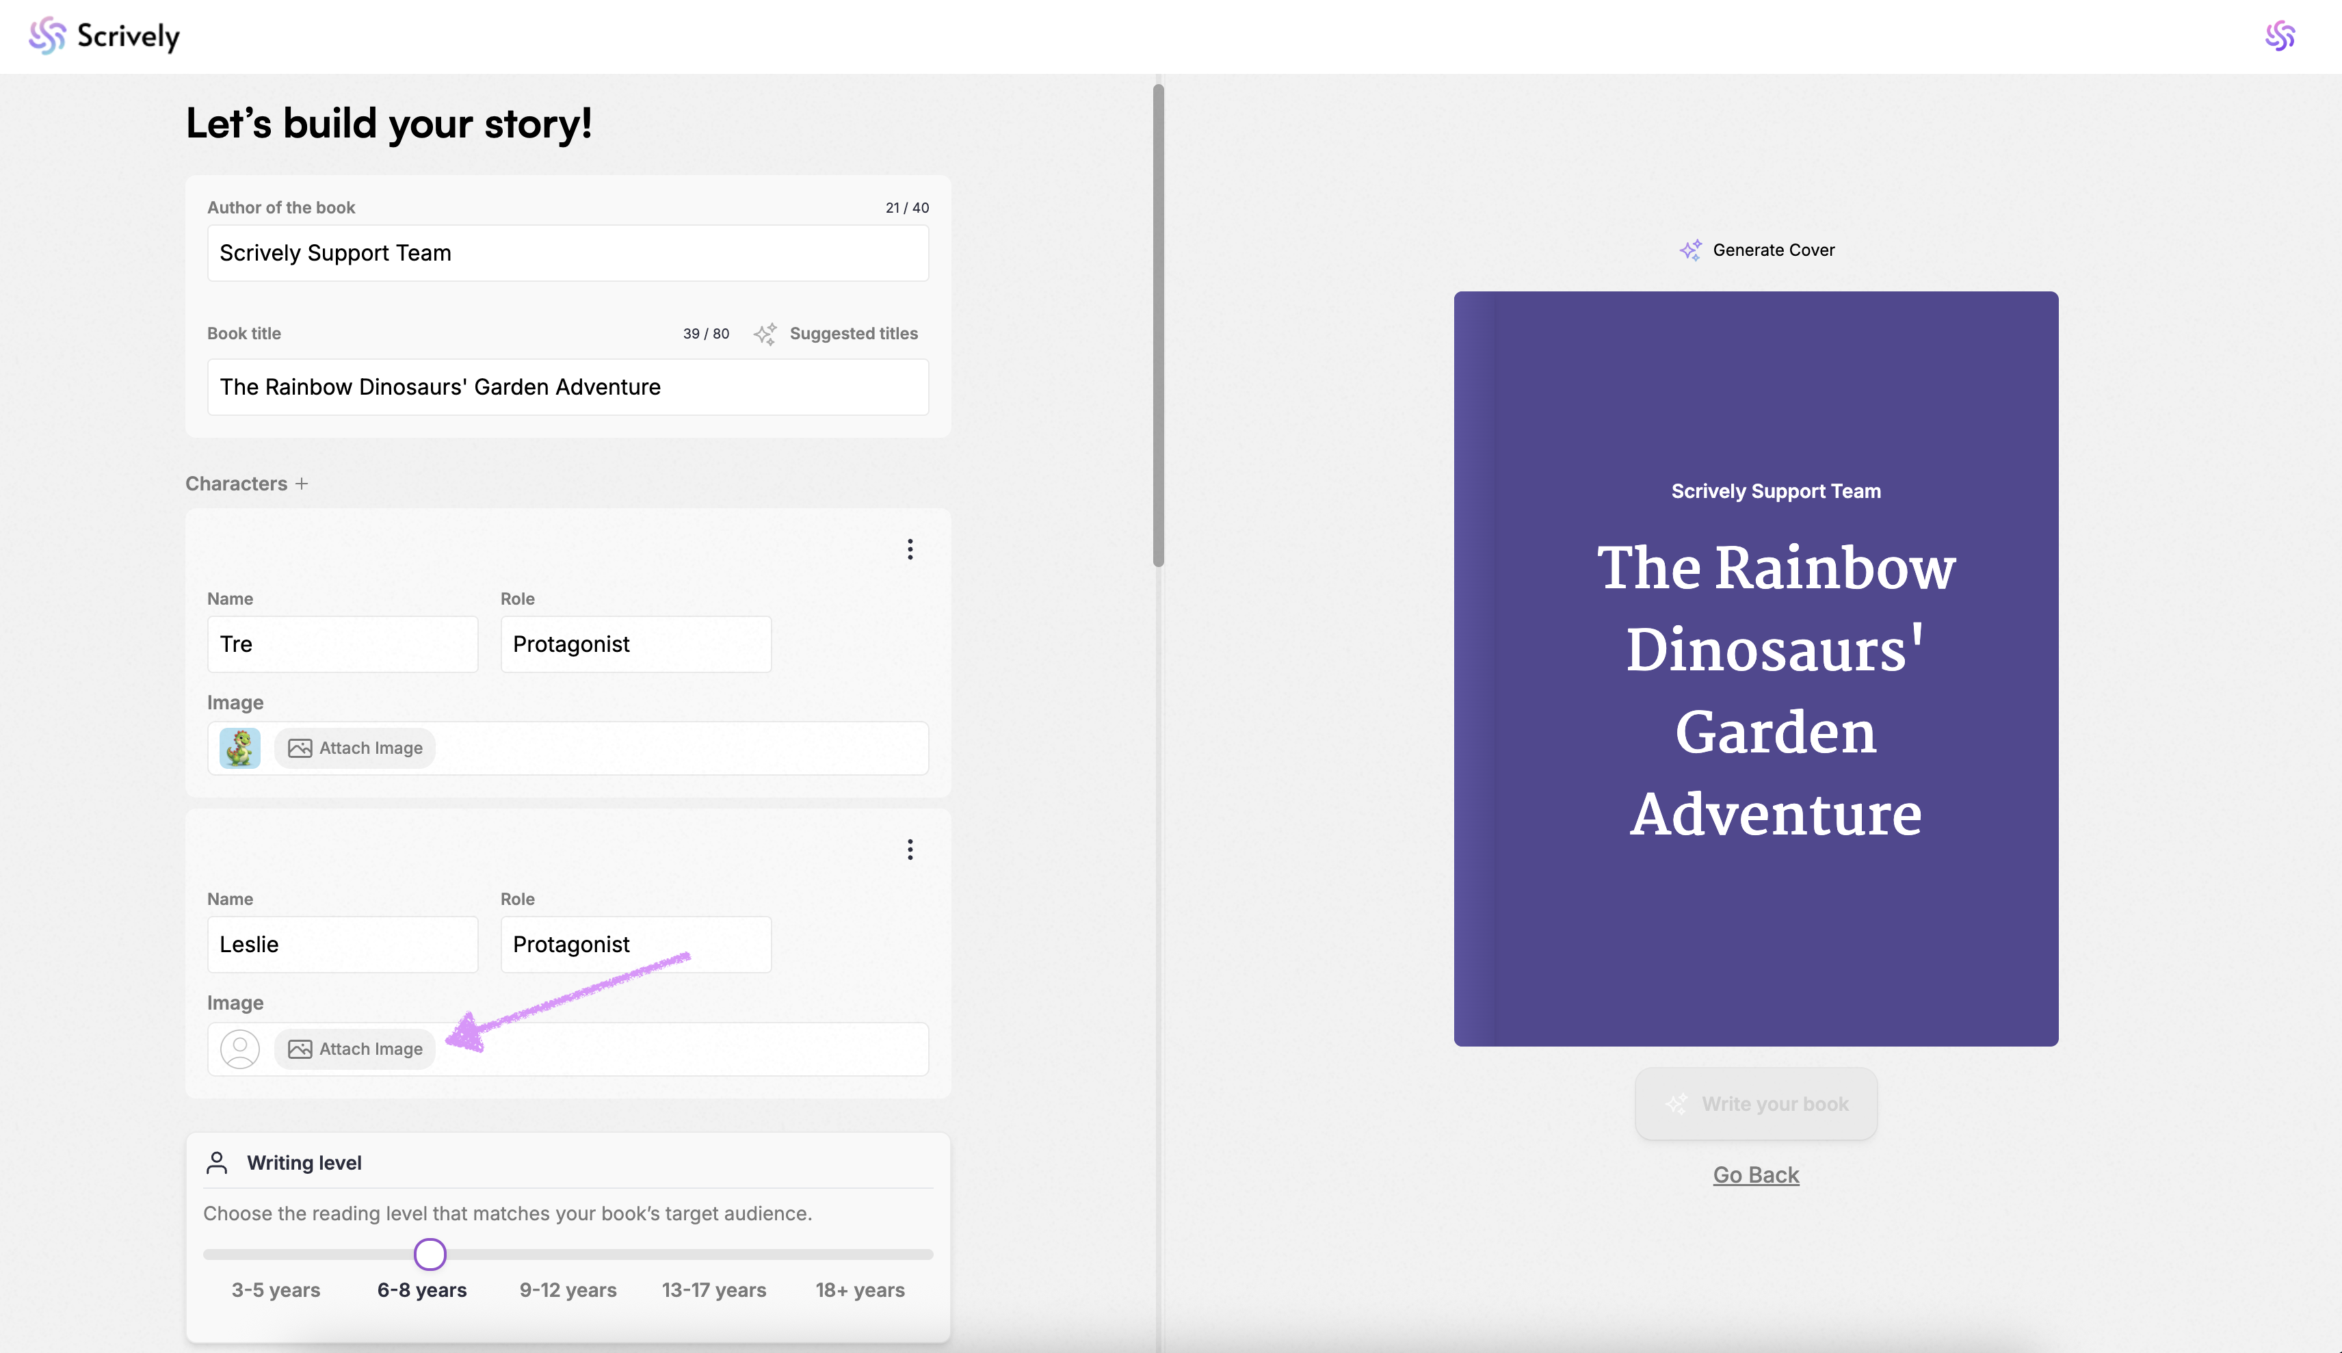Open Tre's Role Protagonist field
Image resolution: width=2342 pixels, height=1353 pixels.
(635, 644)
